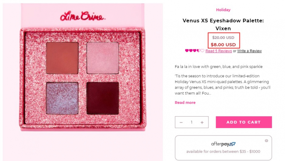This screenshot has width=285, height=161.
Task: Select the quantity input field
Action: (192, 122)
